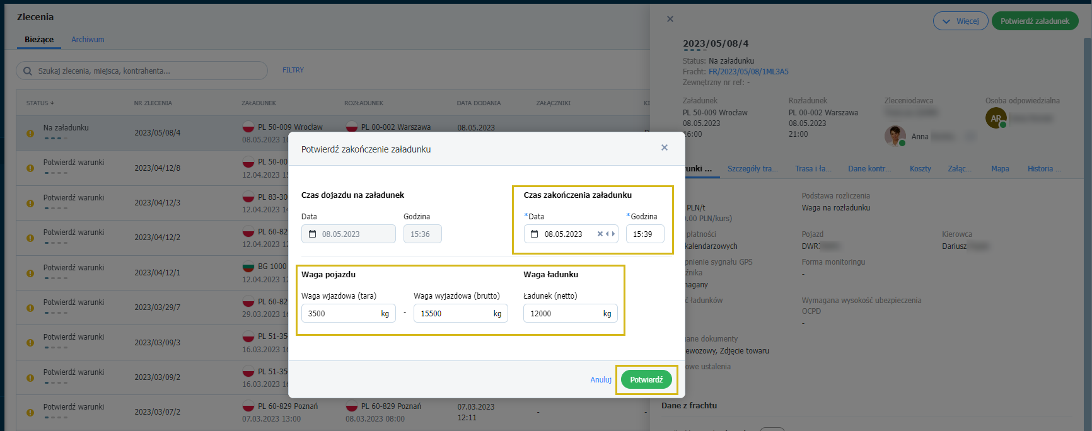Image resolution: width=1092 pixels, height=431 pixels.
Task: Click warning icon in 2023/04/12/8 row
Action: [30, 168]
